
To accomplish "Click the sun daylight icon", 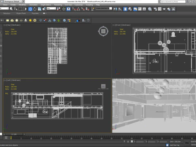I will click(x=30, y=20).
